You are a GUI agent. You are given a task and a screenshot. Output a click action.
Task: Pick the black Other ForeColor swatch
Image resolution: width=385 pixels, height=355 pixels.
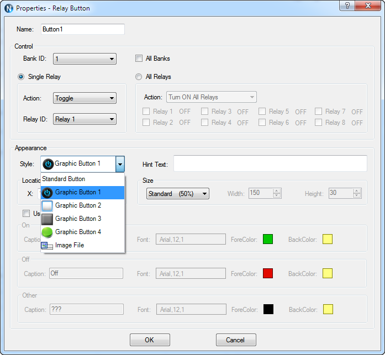(x=268, y=309)
